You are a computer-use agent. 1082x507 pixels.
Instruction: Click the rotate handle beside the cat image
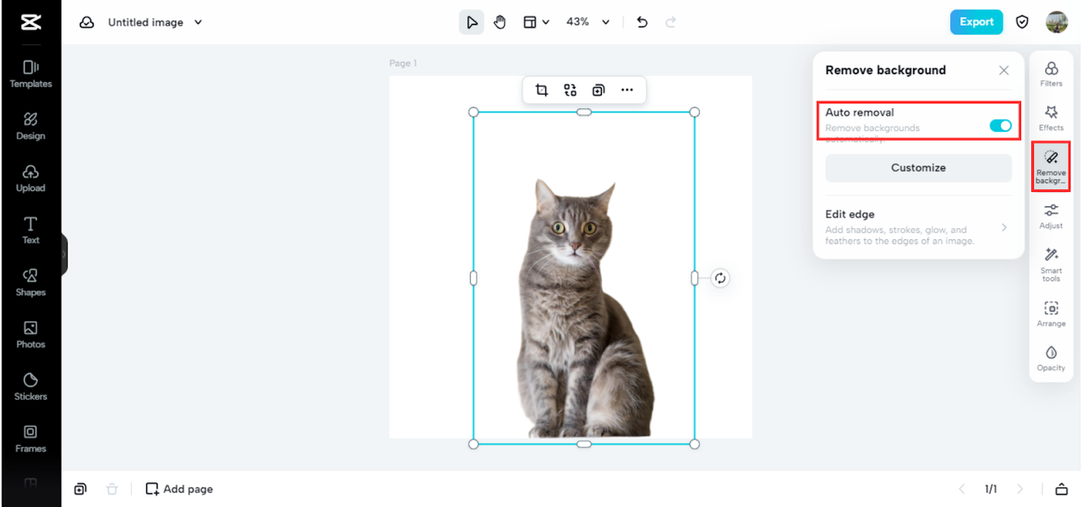pyautogui.click(x=720, y=278)
